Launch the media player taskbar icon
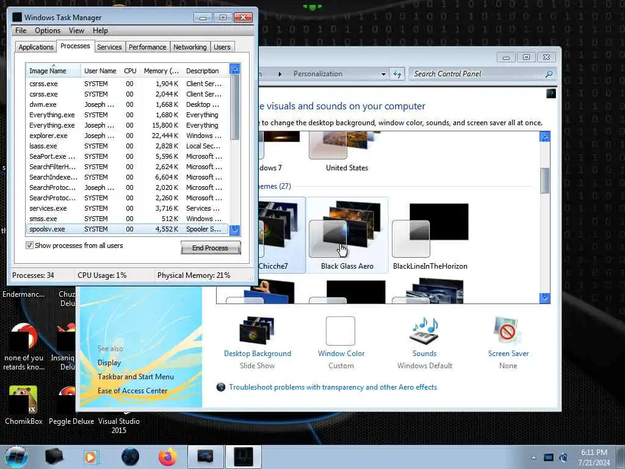625x469 pixels. click(91, 457)
